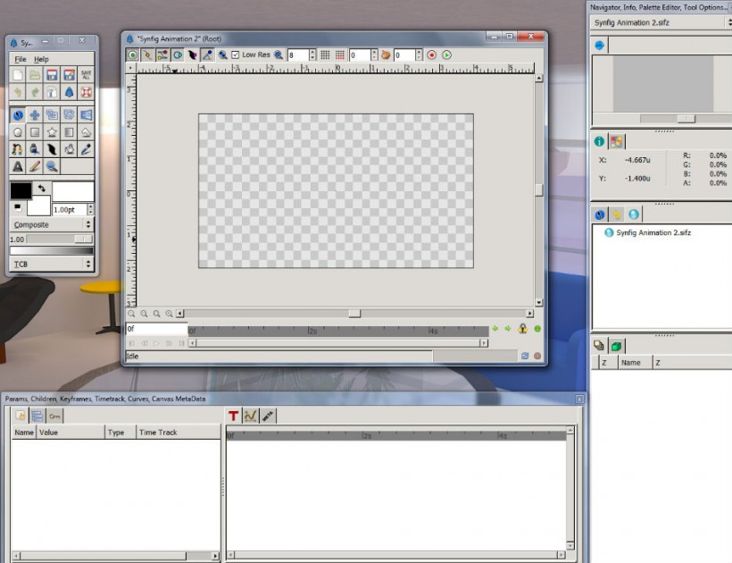The image size is (732, 563).
Task: Select the Eyedropper tool
Action: (x=87, y=149)
